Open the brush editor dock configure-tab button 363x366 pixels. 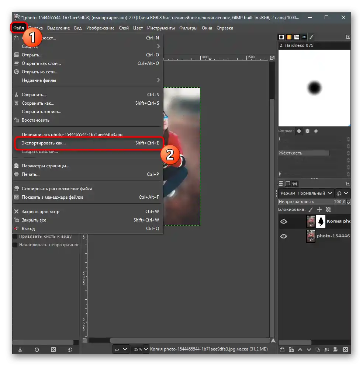[348, 37]
